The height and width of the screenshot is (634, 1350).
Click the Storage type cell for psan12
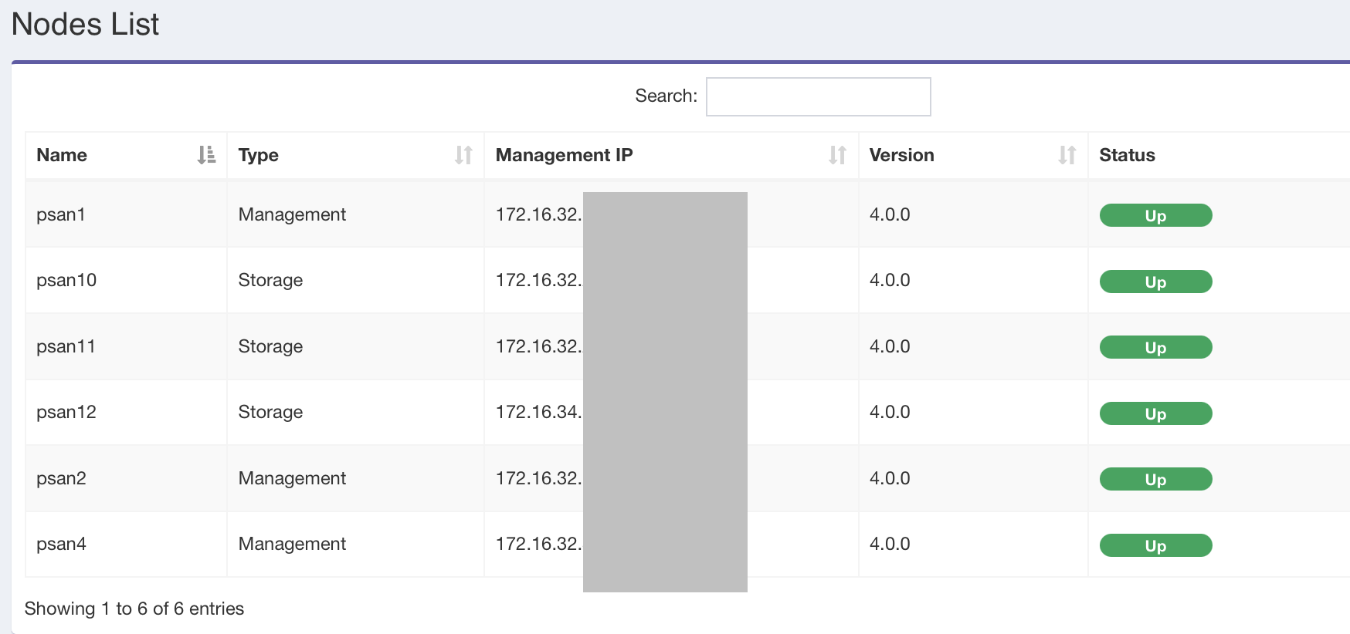(270, 412)
